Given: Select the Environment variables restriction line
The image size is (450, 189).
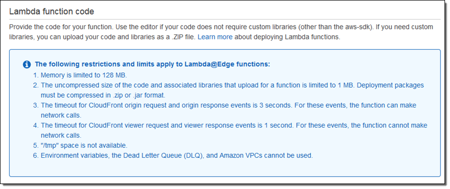Looking at the screenshot, I should [173, 156].
